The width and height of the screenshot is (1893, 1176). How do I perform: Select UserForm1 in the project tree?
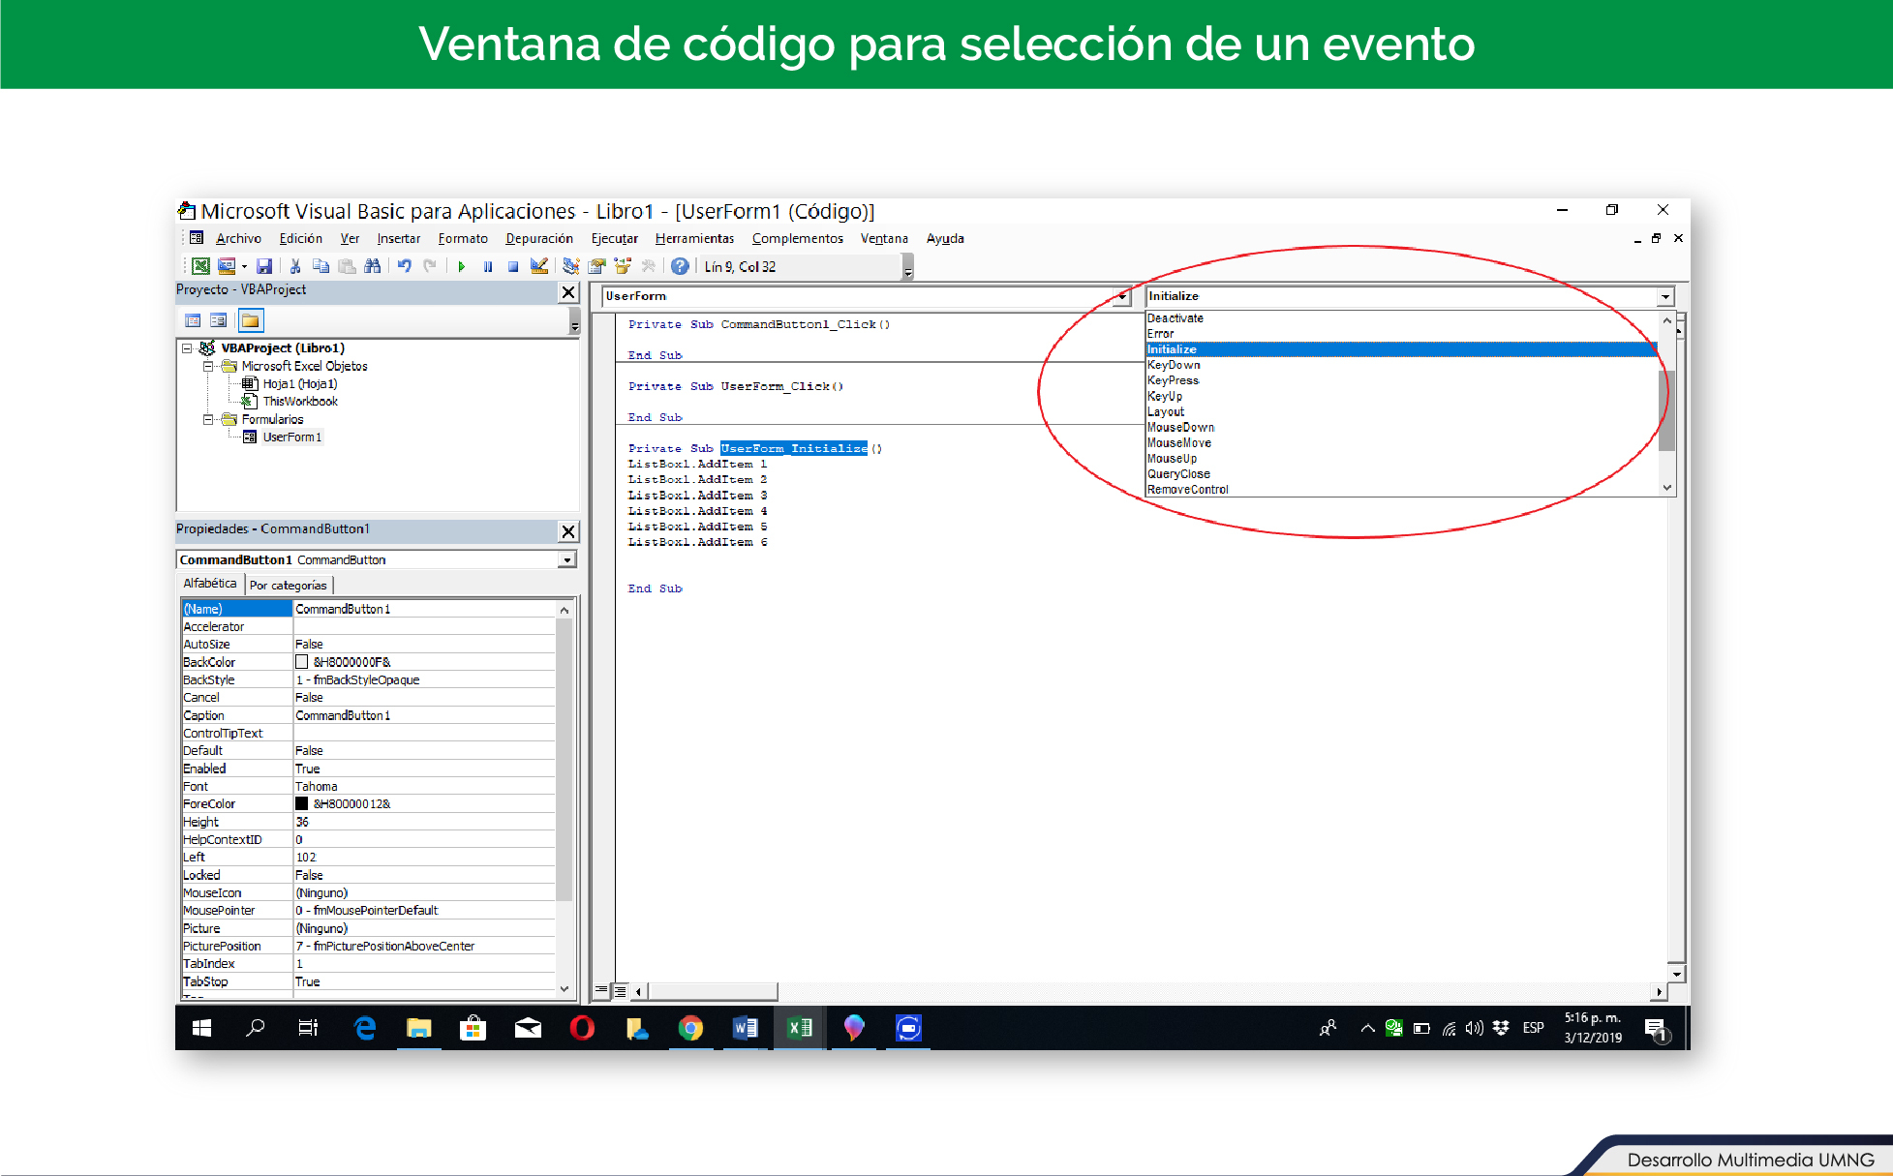(x=291, y=437)
